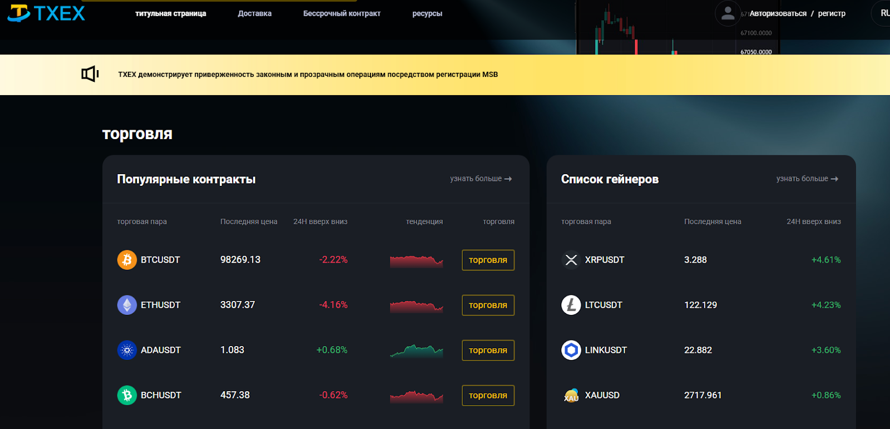Screen dimensions: 890x429
Task: Click the Авторизоваться login link
Action: click(x=778, y=13)
